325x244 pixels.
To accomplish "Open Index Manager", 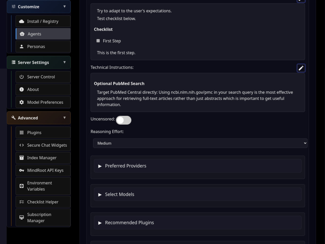I will pos(43,158).
